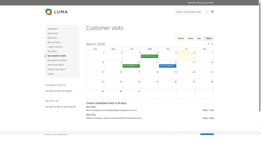Click the 'Customer visits' page heading

(105, 28)
